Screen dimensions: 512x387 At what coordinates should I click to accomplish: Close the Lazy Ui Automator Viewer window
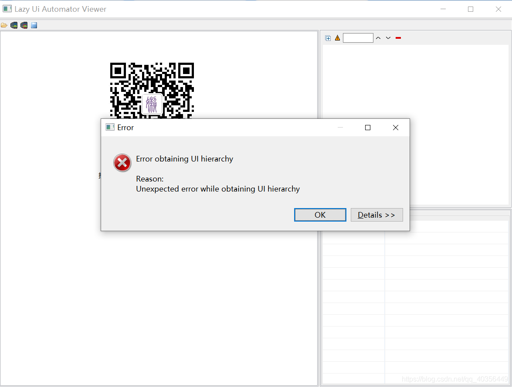(x=498, y=9)
